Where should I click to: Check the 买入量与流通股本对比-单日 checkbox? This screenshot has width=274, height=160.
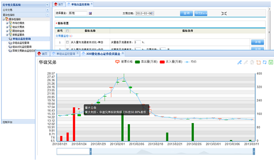pos(67,42)
